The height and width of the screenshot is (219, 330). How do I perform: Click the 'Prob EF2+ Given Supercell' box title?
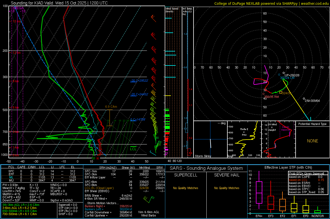pos(307,173)
